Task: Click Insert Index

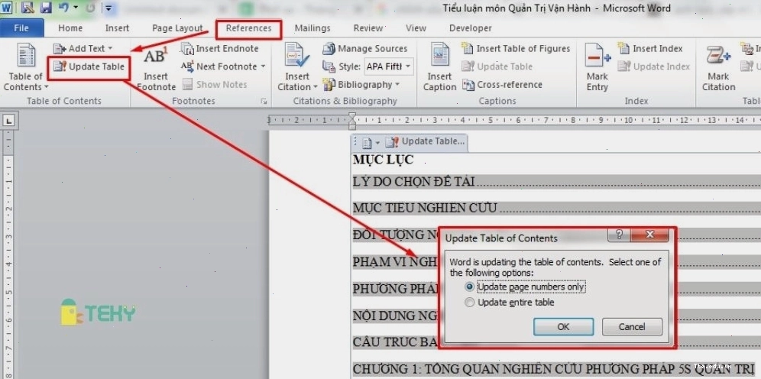Action: coord(650,49)
